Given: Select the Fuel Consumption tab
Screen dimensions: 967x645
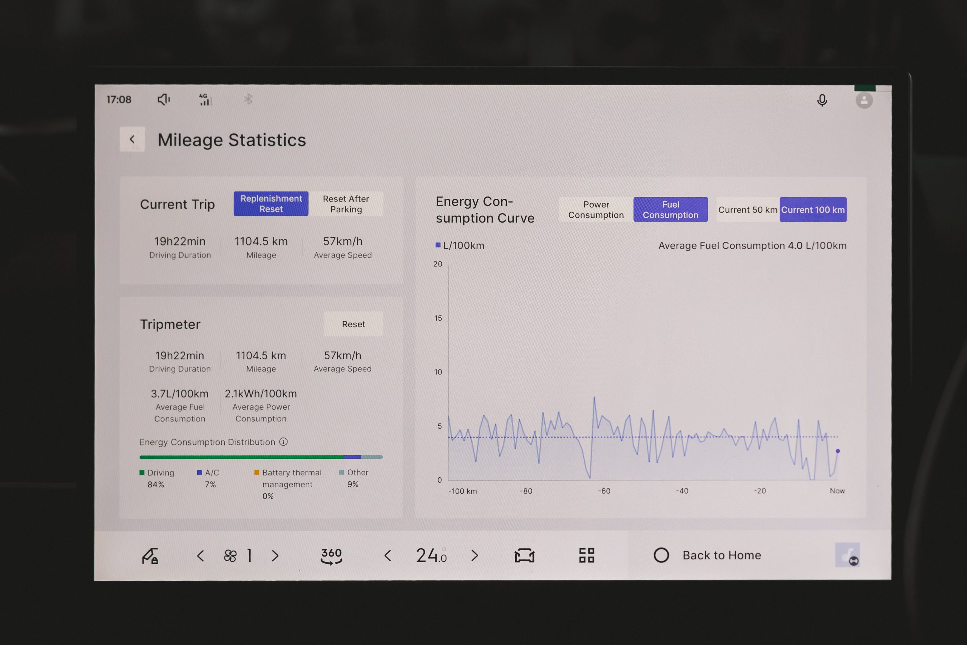Looking at the screenshot, I should click(670, 209).
